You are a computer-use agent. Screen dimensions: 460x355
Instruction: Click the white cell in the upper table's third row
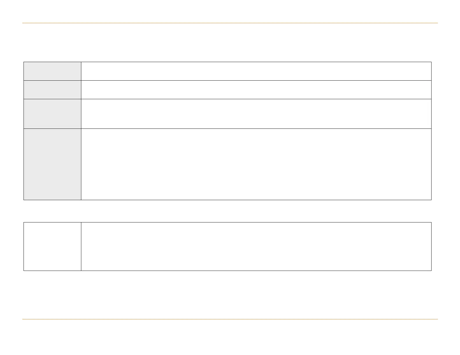[x=256, y=114]
